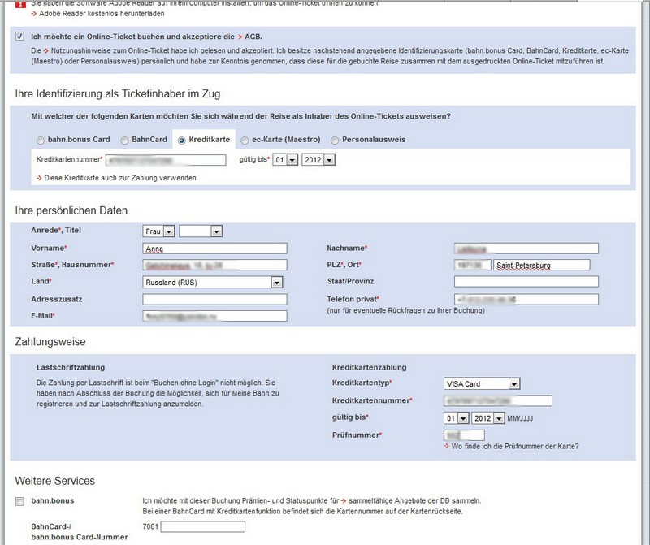Open the AGB terms link
The height and width of the screenshot is (545, 650).
click(253, 37)
